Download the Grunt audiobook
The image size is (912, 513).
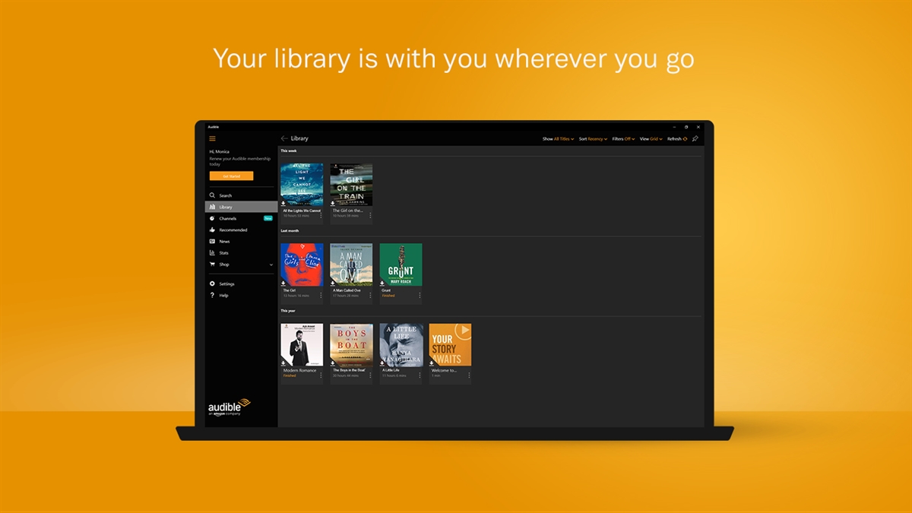(382, 283)
